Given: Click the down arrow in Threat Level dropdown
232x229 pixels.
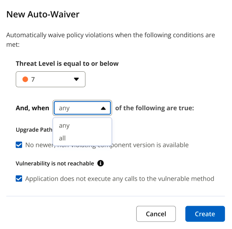Looking at the screenshot, I should (x=76, y=79).
